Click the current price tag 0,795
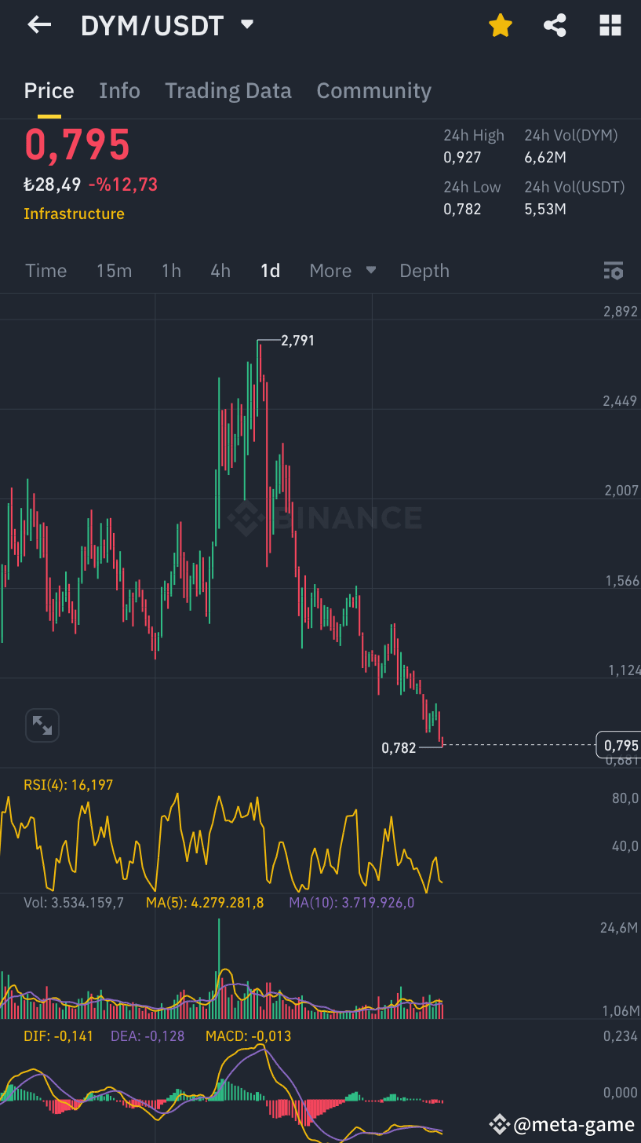 (x=618, y=745)
